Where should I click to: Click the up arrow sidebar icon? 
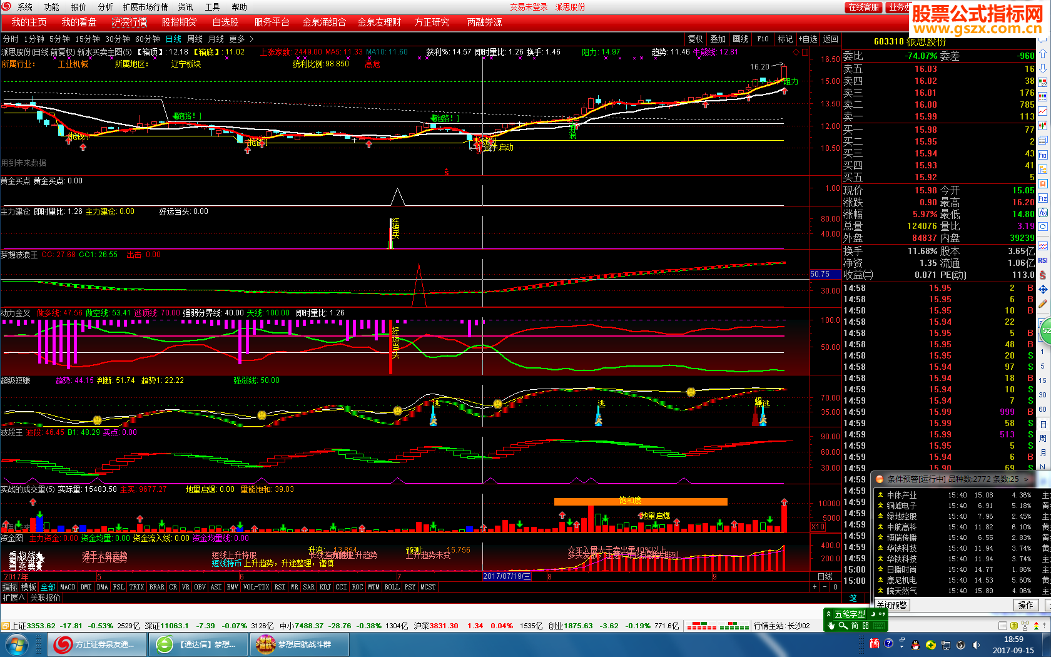[x=1043, y=54]
